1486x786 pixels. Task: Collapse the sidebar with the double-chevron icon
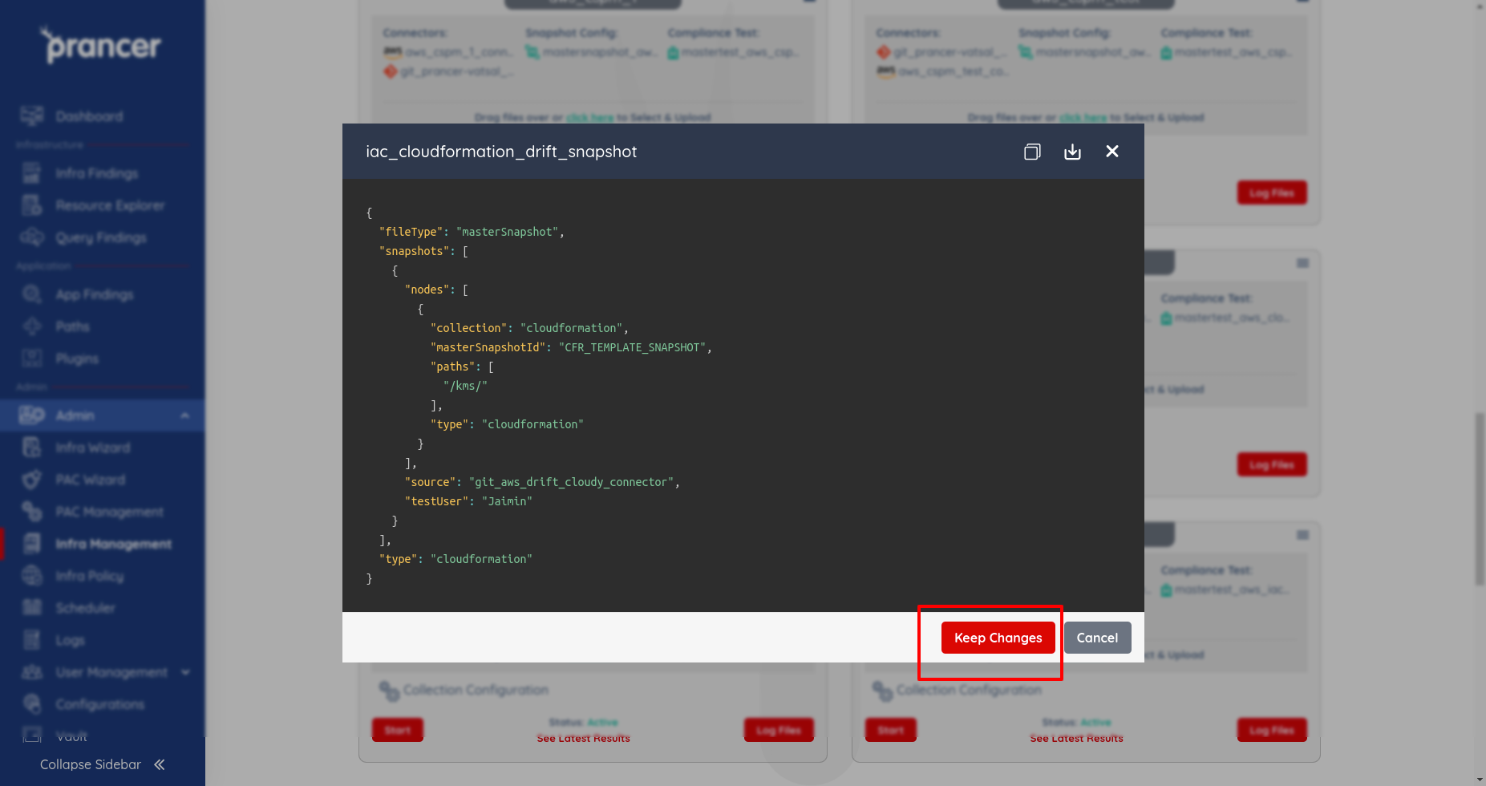click(160, 764)
